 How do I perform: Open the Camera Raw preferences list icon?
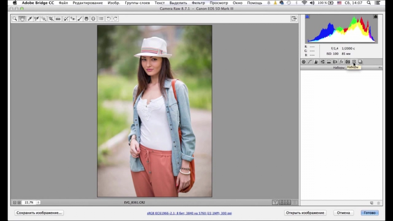(101, 19)
